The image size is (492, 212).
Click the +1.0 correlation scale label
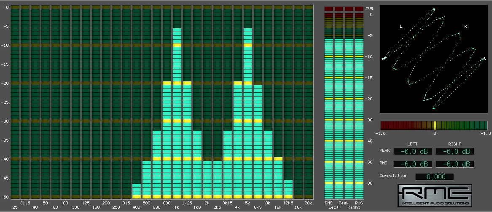[x=485, y=134]
